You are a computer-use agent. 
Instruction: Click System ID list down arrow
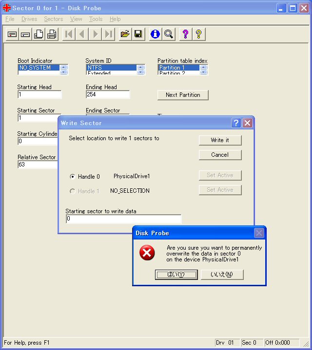140,72
